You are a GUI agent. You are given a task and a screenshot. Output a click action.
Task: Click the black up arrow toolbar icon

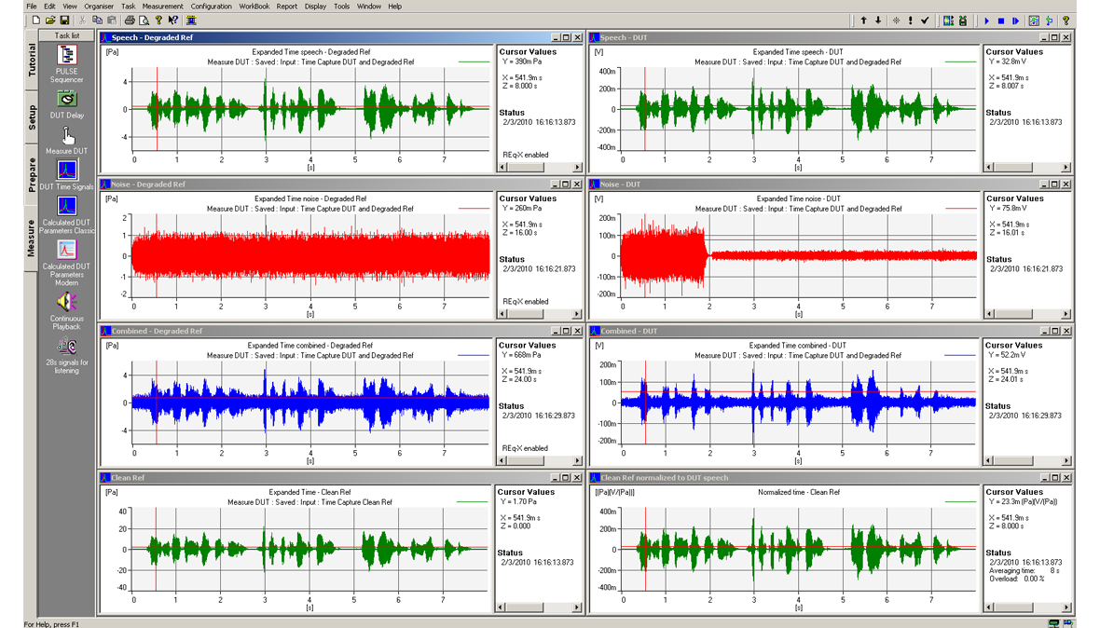863,20
